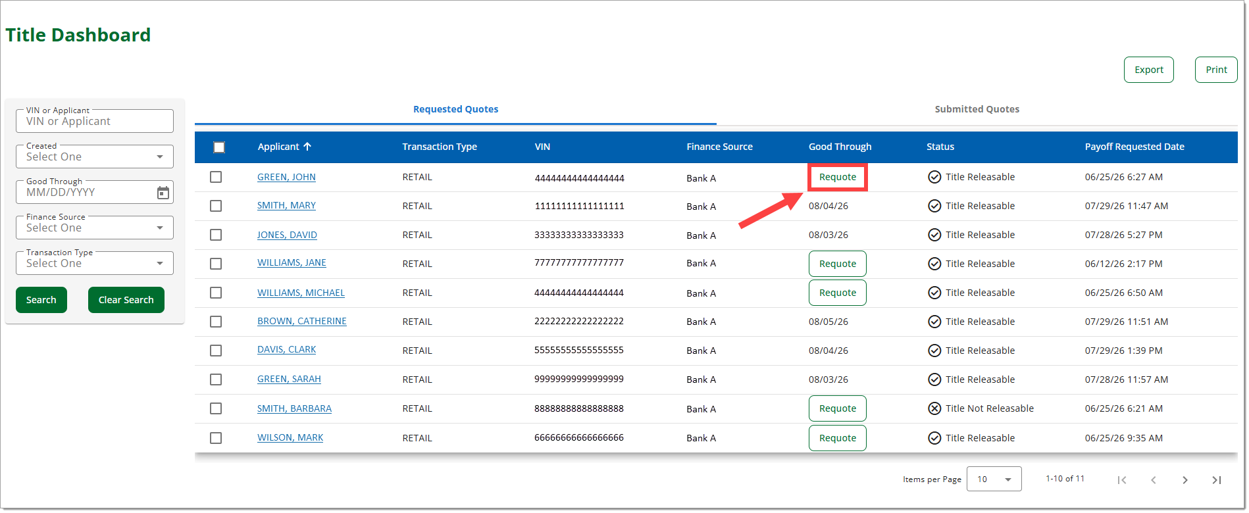
Task: Sort by Status column header
Action: pos(940,147)
